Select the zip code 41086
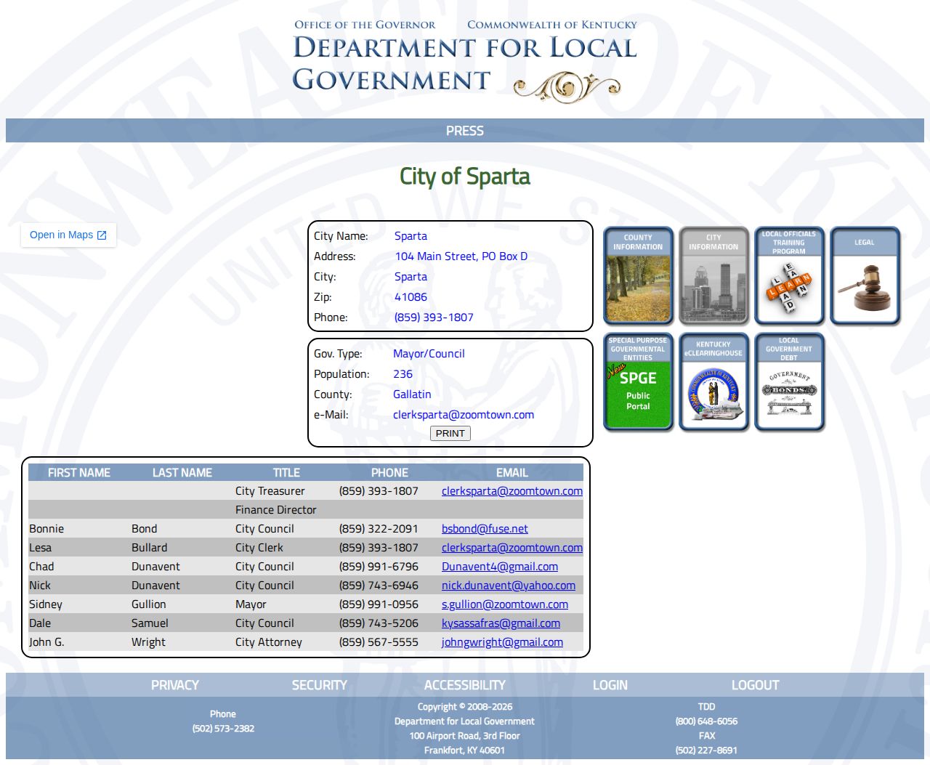This screenshot has width=930, height=765. tap(411, 297)
